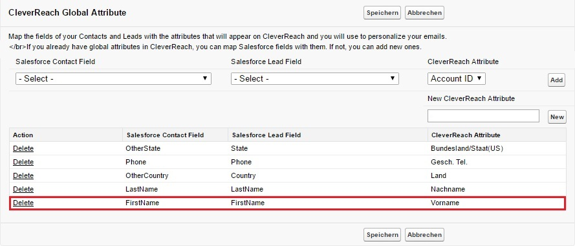
Task: Click the top Speichern button
Action: tap(382, 12)
